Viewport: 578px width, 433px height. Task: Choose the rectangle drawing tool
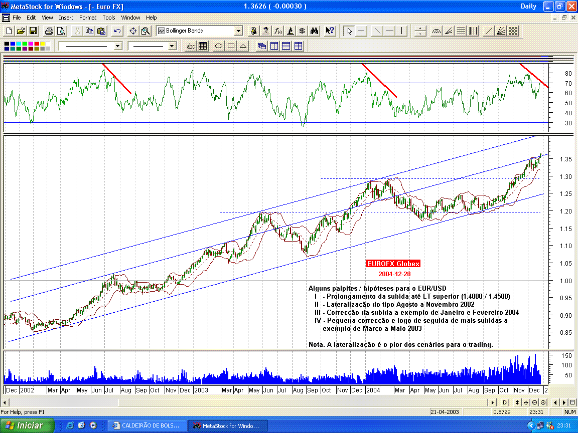pyautogui.click(x=231, y=46)
